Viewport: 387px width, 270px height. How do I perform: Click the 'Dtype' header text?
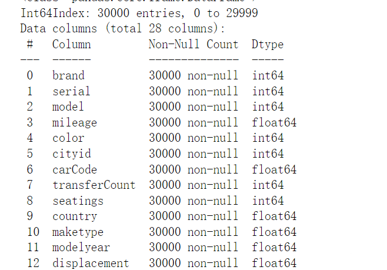(x=268, y=45)
